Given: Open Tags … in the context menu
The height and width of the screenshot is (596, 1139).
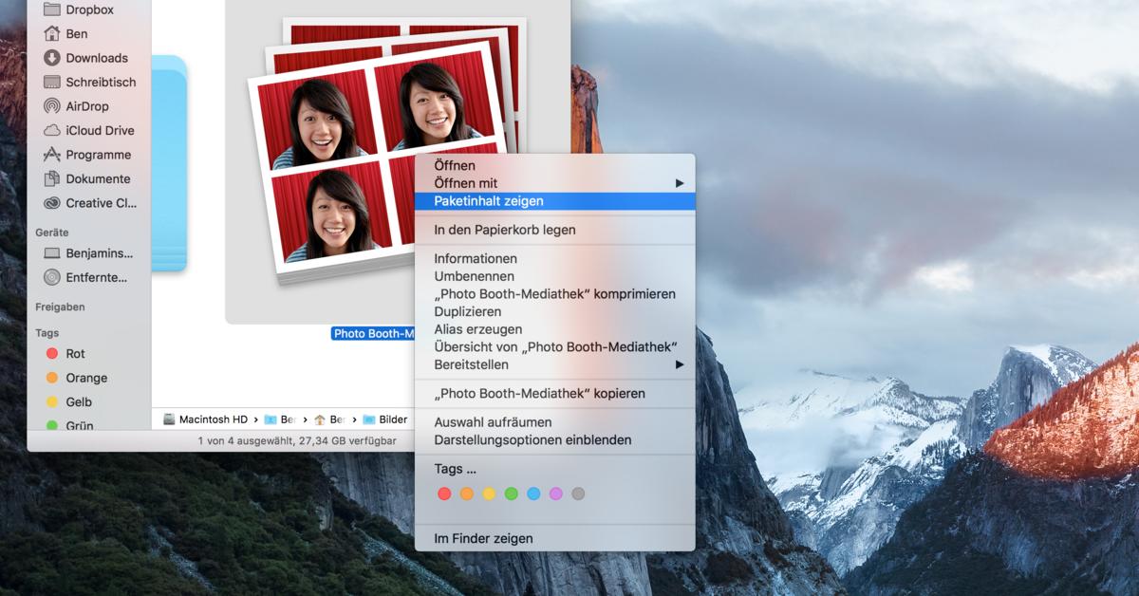Looking at the screenshot, I should pyautogui.click(x=555, y=469).
